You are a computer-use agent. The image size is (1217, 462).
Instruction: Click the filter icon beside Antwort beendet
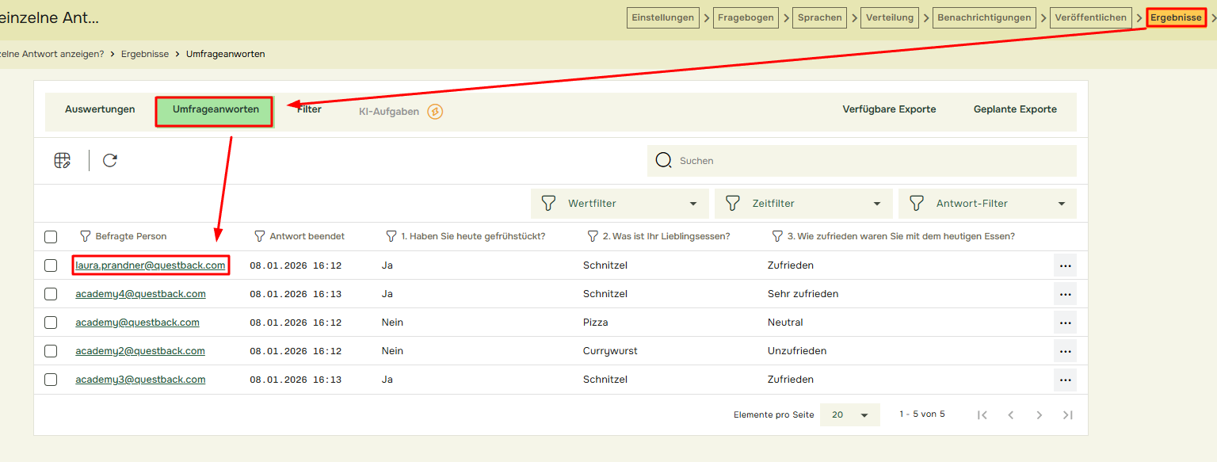(259, 236)
